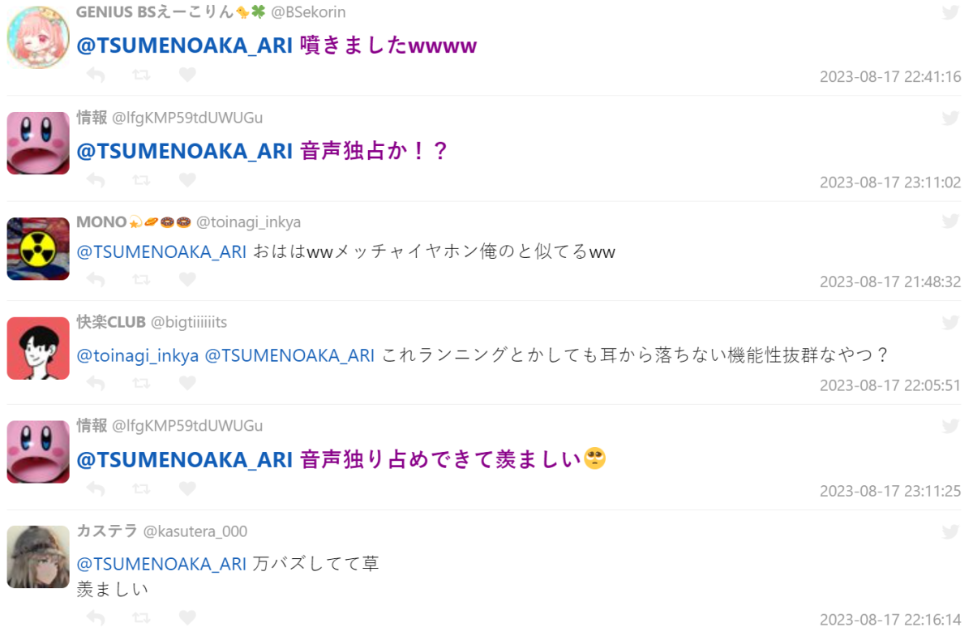Retweet 快楽CLUB's reply tweet
The image size is (973, 632).
[141, 383]
